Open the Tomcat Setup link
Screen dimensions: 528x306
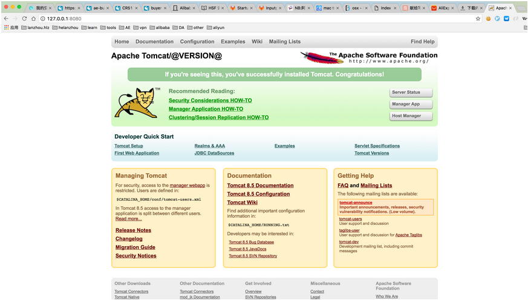pos(129,146)
